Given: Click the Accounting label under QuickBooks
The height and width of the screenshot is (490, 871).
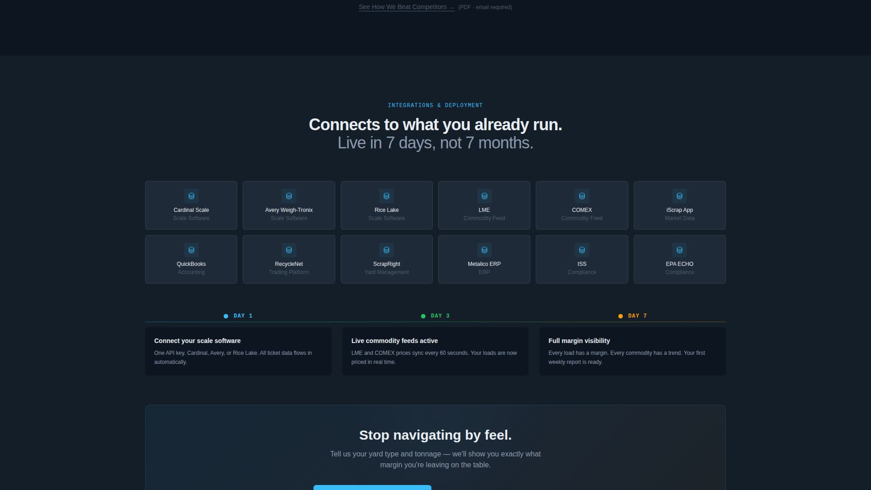Looking at the screenshot, I should point(191,272).
